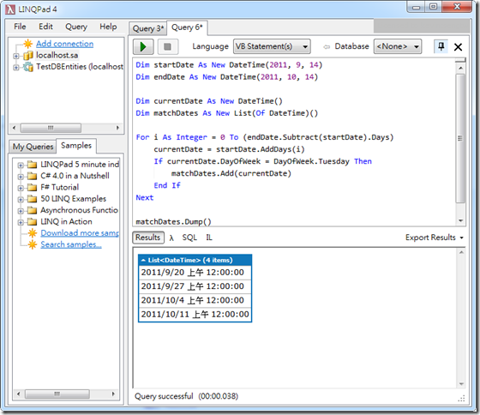Click the arrow icon beside the Database label
Viewport: 480px width, 415px height.
pos(327,47)
